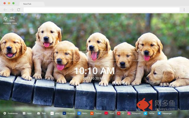This screenshot has height=118, width=189.
Task: Open the three-dot browser menu
Action: click(184, 10)
